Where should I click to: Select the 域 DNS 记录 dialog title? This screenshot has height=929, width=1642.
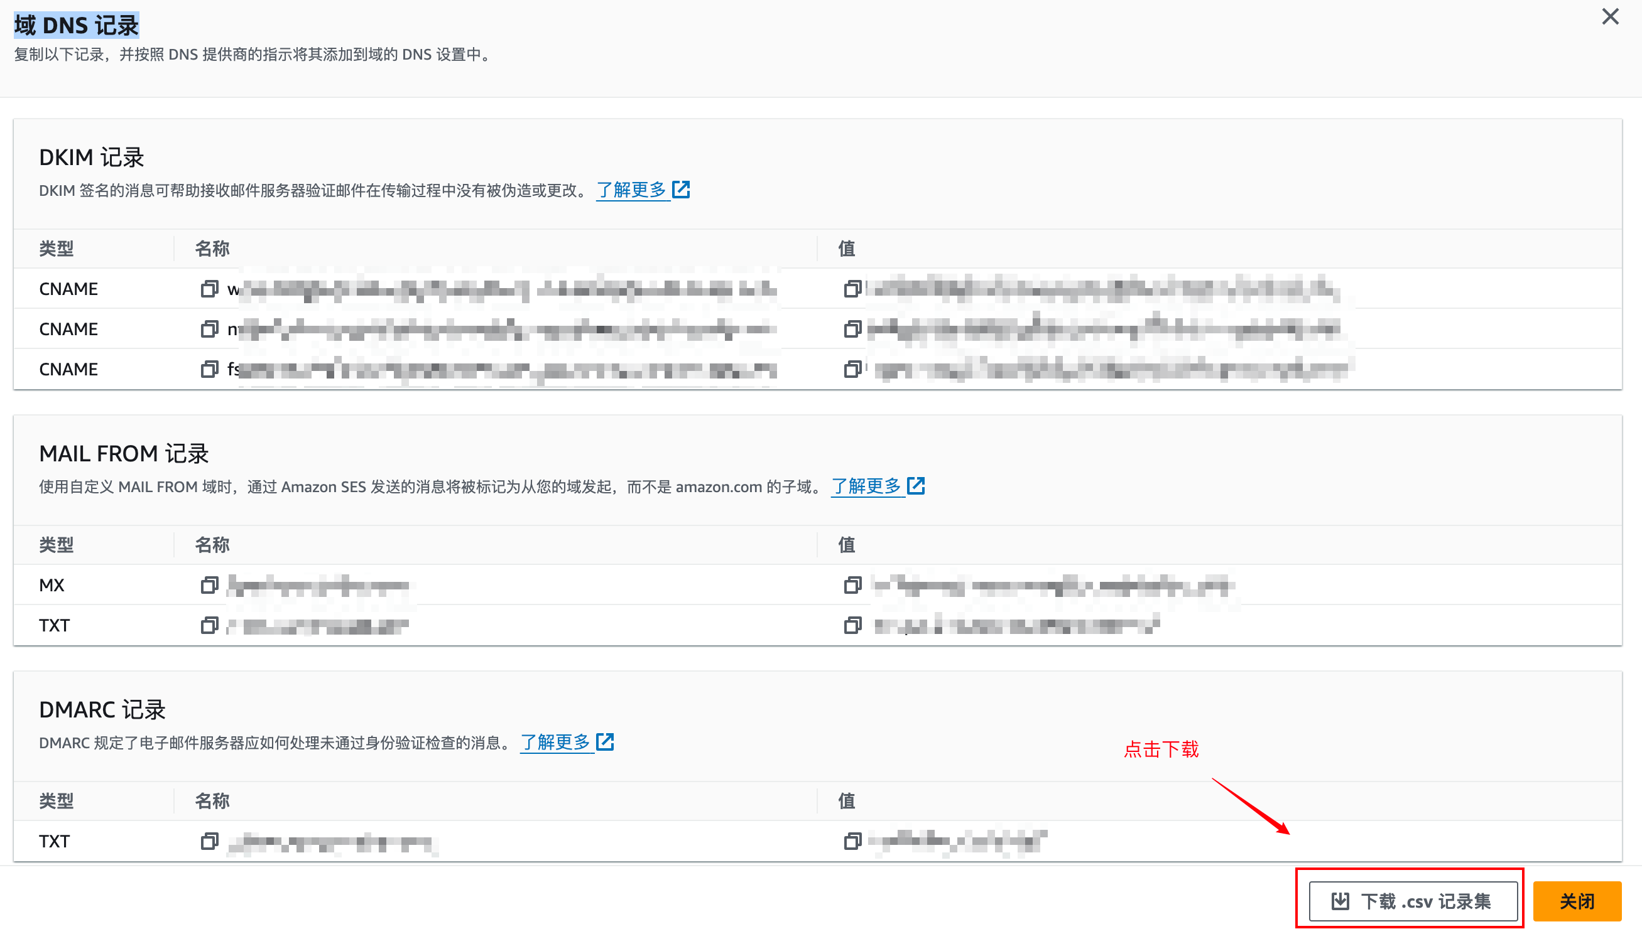pyautogui.click(x=77, y=26)
